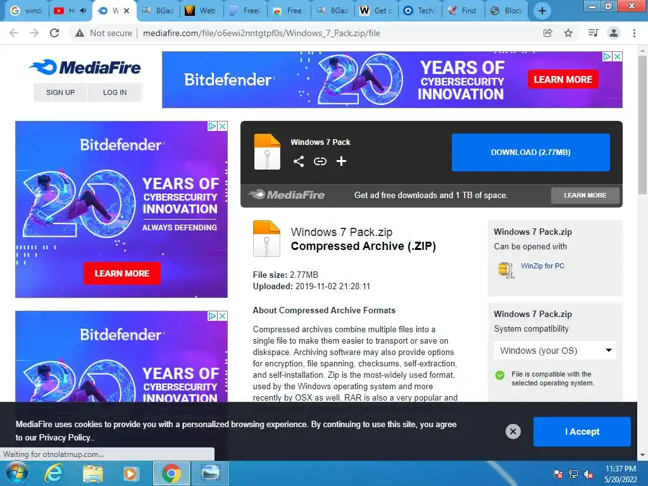Image resolution: width=648 pixels, height=486 pixels.
Task: Open the Windows Start button
Action: pyautogui.click(x=17, y=473)
